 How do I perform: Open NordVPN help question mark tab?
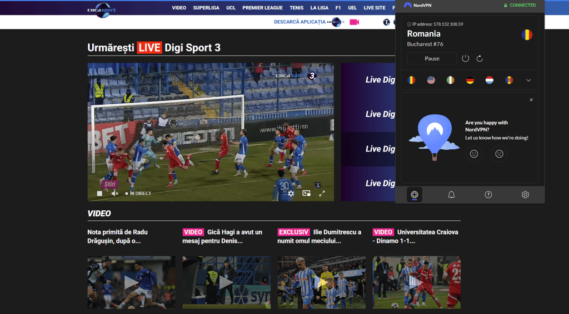488,195
